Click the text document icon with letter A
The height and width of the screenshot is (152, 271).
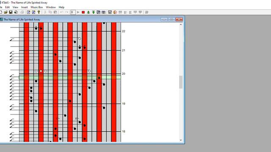click(33, 12)
